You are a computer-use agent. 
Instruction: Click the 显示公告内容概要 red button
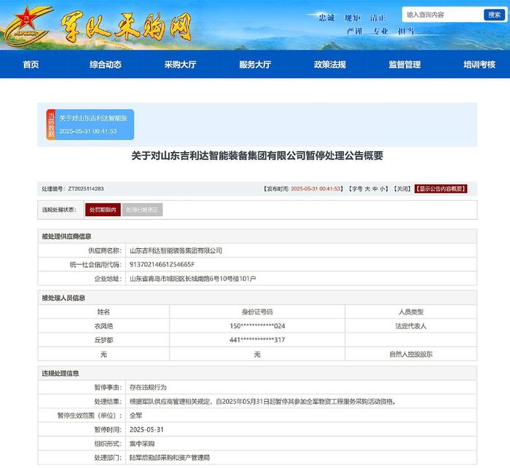pos(441,189)
